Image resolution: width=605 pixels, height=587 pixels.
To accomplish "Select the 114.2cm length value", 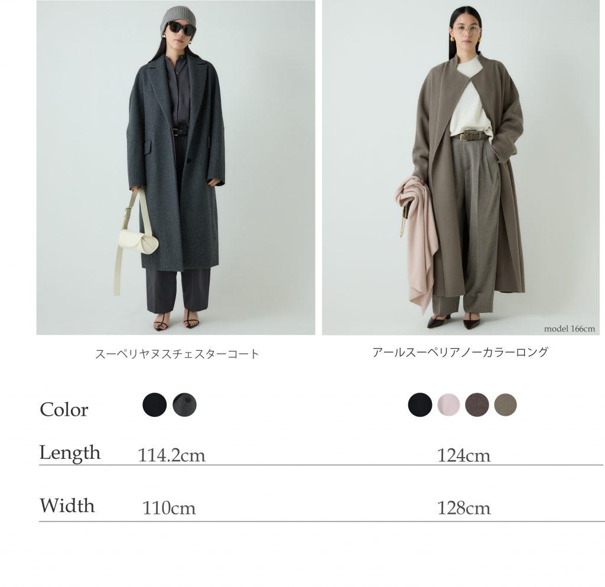I will pyautogui.click(x=172, y=455).
